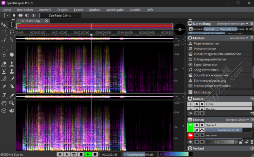Solo the Links channel

click(x=202, y=104)
